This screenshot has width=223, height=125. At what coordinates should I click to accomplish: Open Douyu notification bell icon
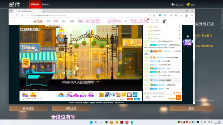152,20
